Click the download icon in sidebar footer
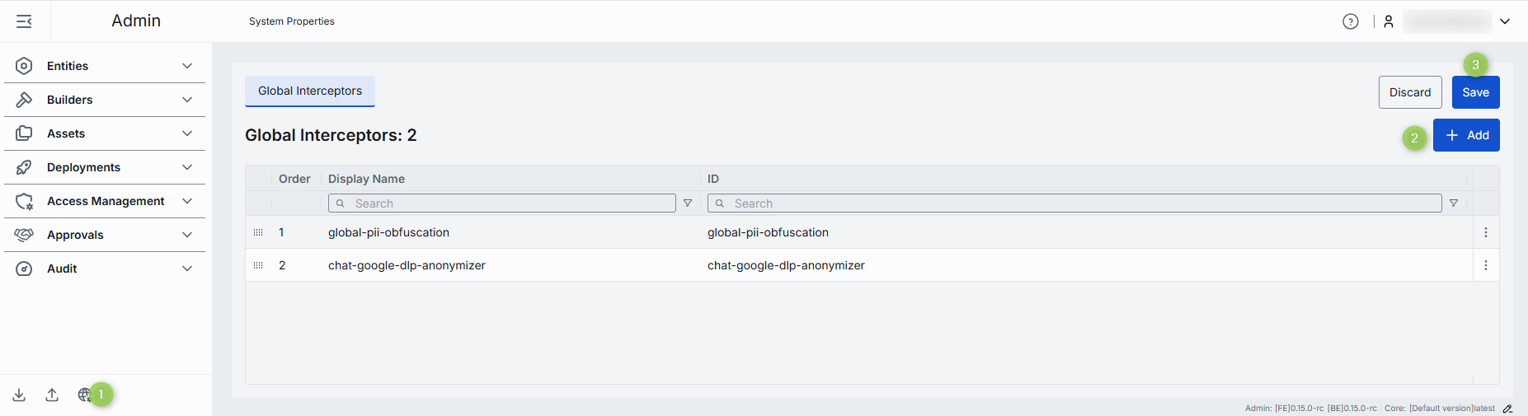Viewport: 1528px width, 416px height. coord(19,395)
